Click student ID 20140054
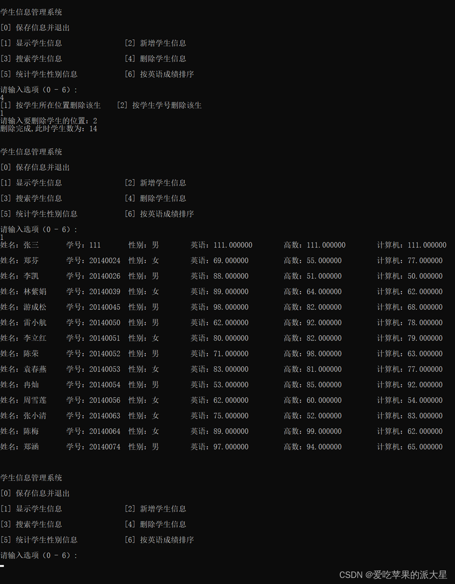 pos(105,385)
